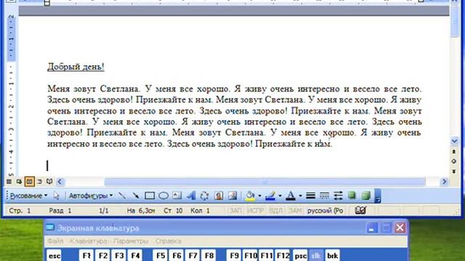Image resolution: width=465 pixels, height=261 pixels.
Task: Open Клавиатура menu in On-Screen Keyboard
Action: (89, 241)
